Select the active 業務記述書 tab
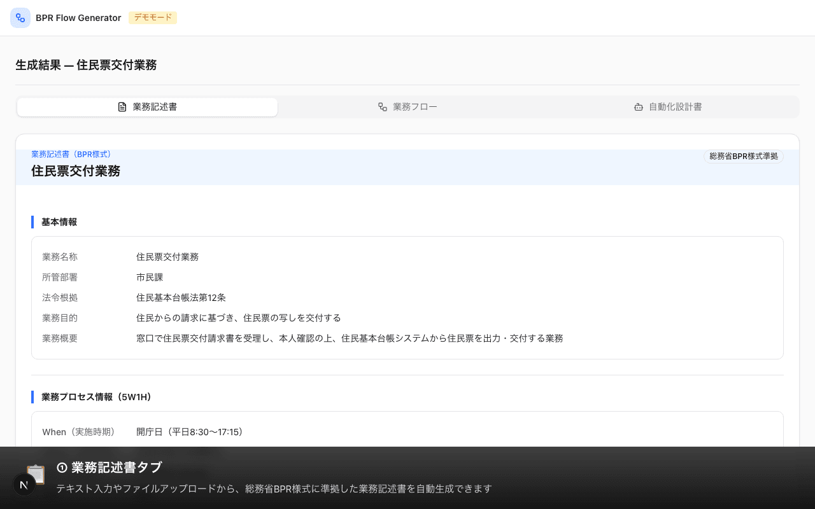The width and height of the screenshot is (815, 509). pos(147,107)
